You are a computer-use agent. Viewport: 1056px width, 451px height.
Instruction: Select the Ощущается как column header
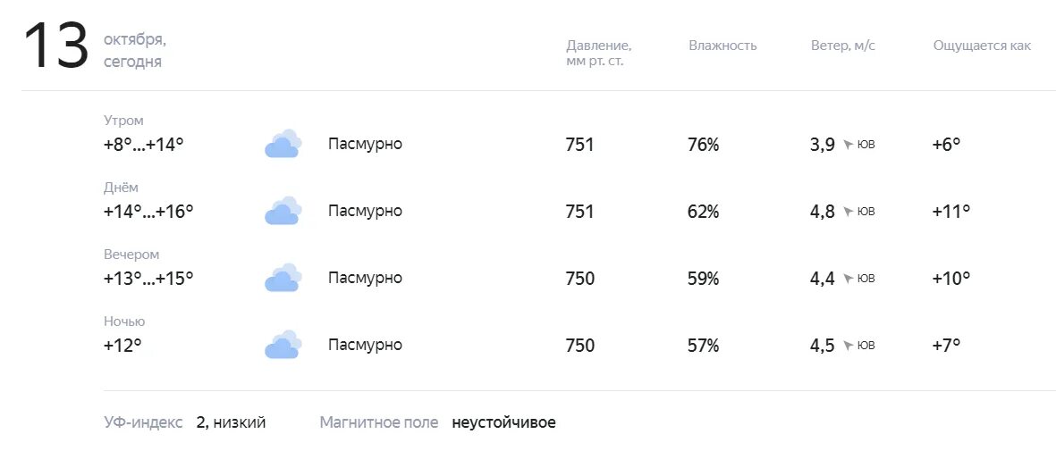click(x=982, y=46)
